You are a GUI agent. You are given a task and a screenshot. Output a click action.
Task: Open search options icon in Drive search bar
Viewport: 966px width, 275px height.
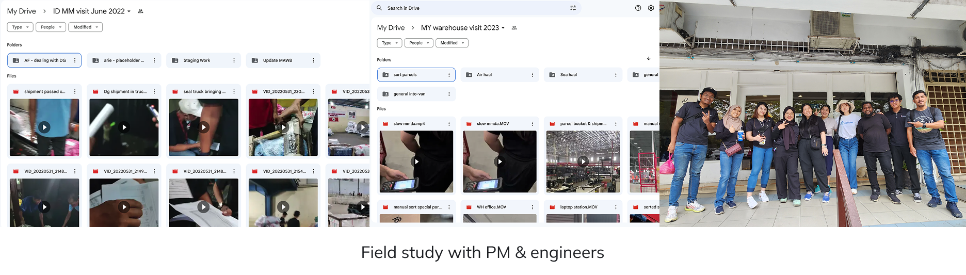point(573,8)
